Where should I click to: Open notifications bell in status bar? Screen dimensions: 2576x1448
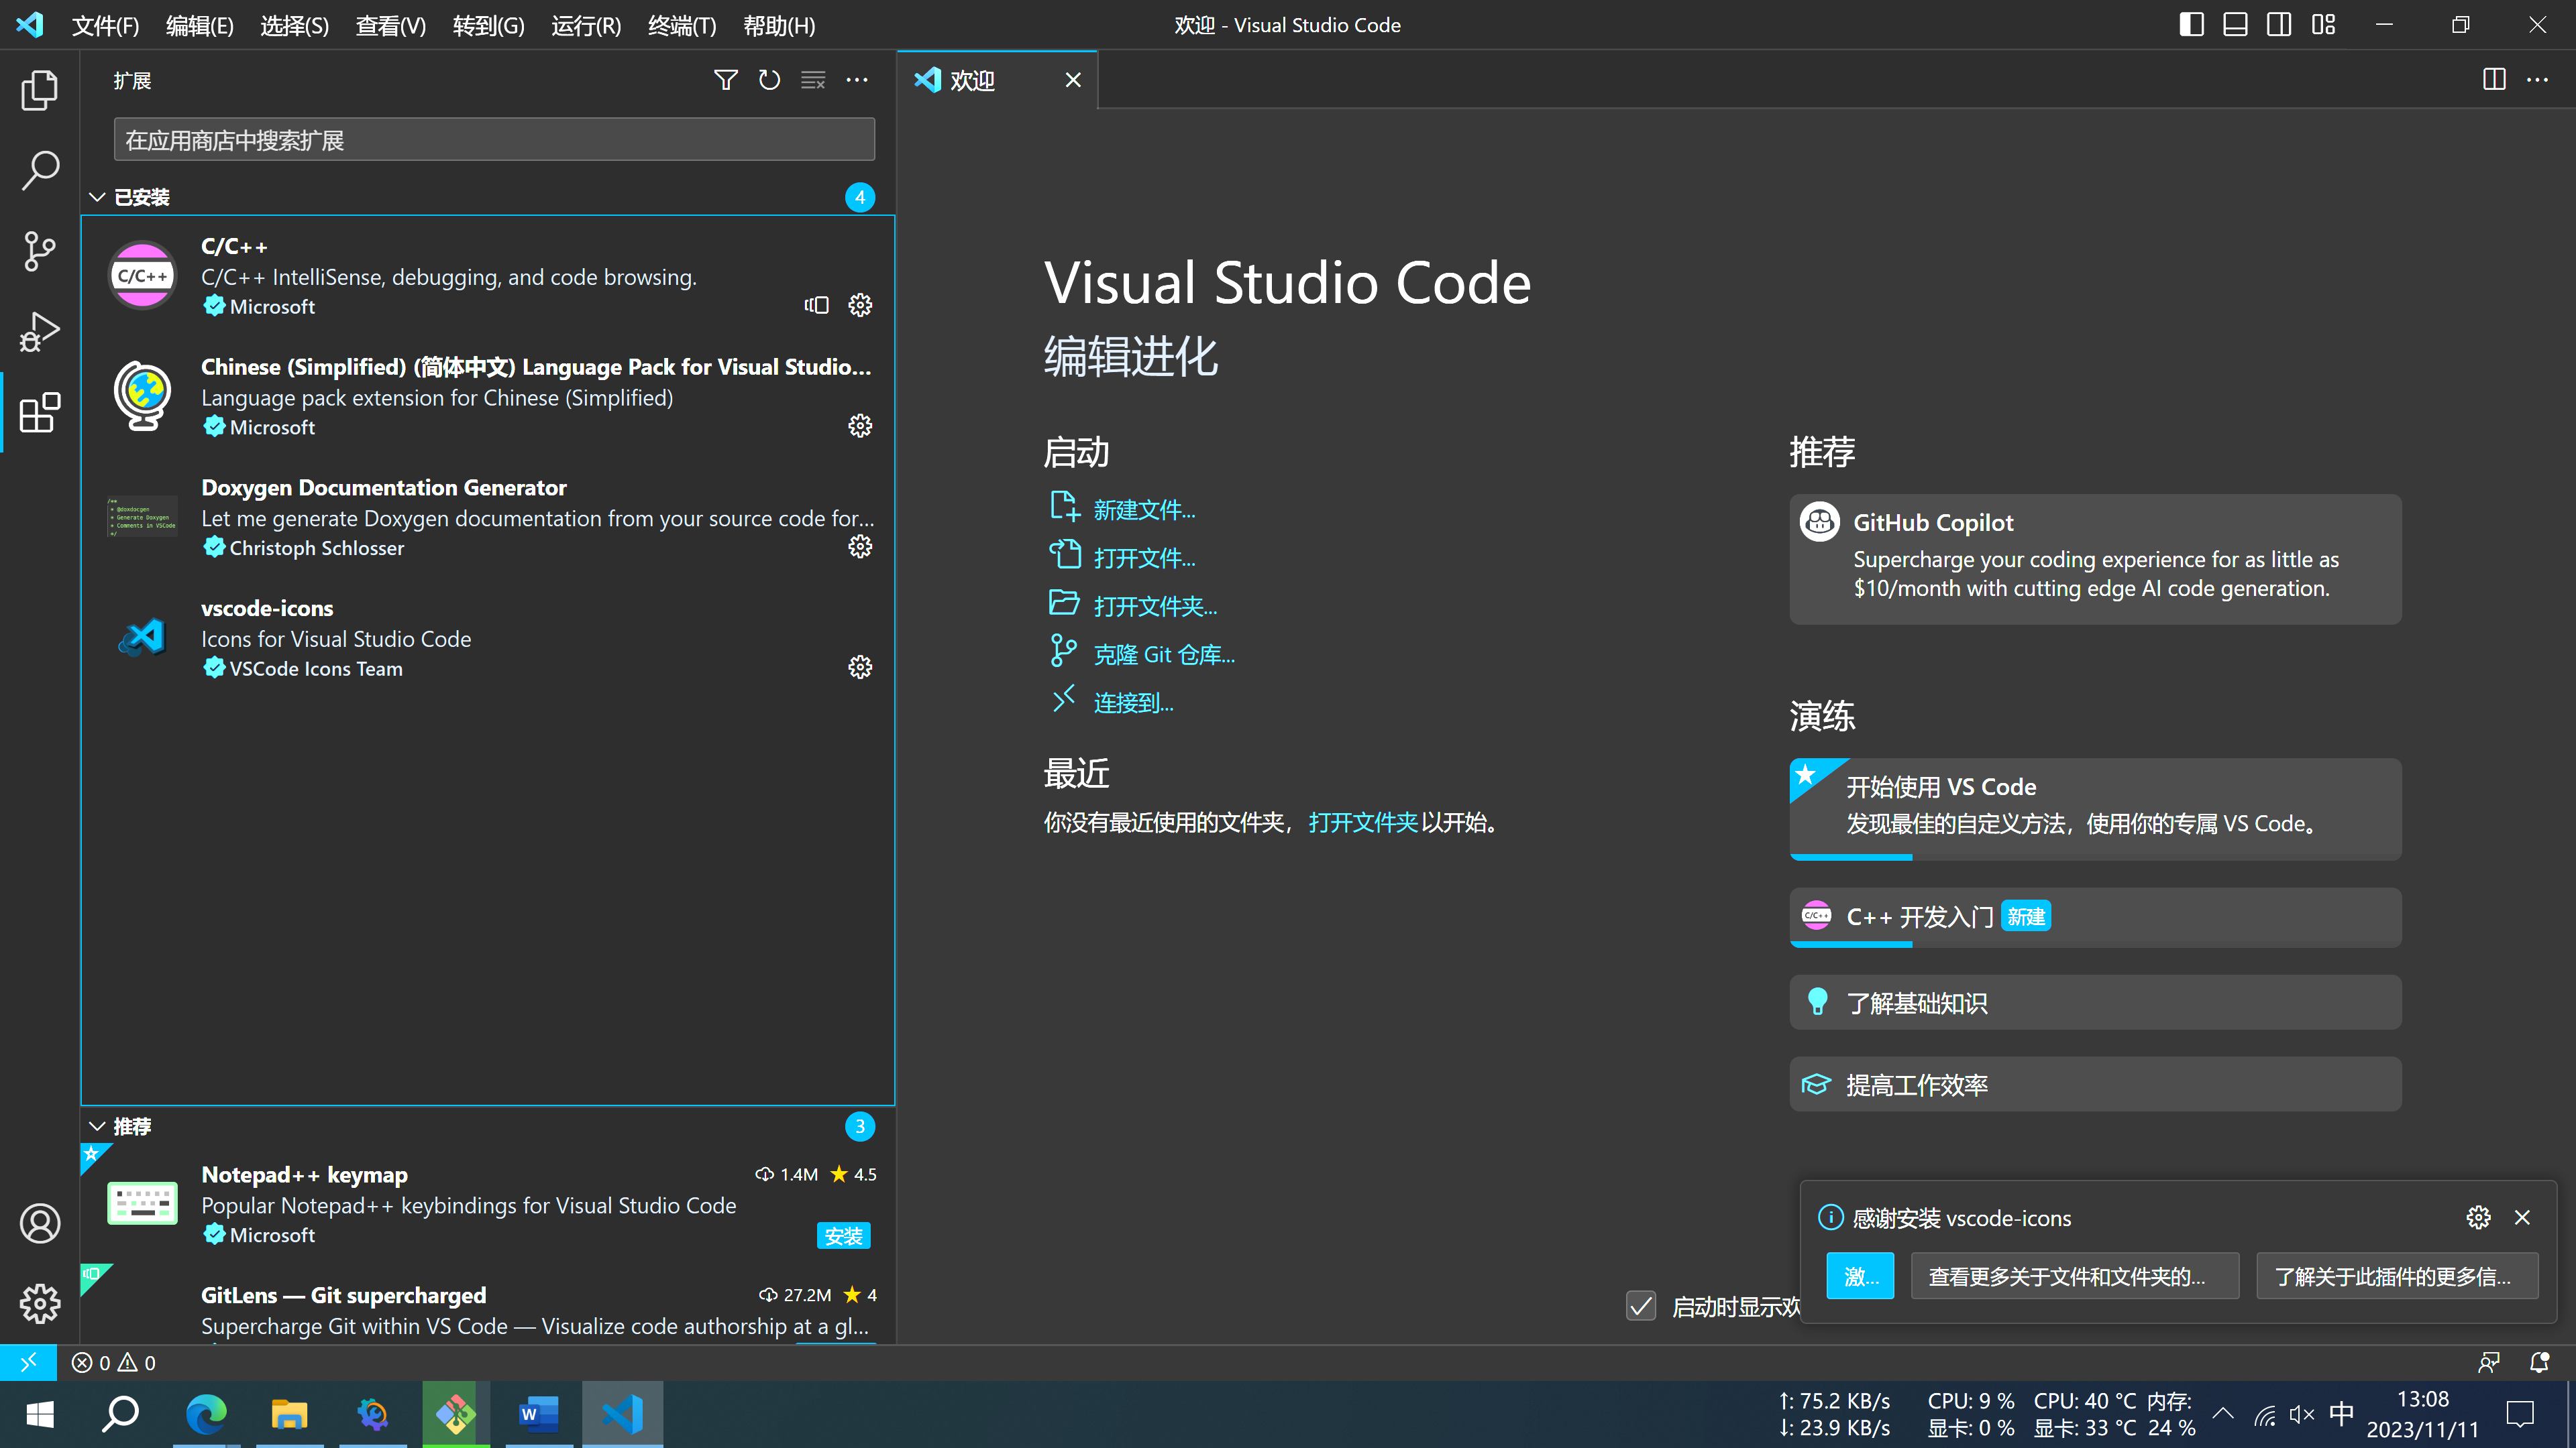pyautogui.click(x=2539, y=1363)
